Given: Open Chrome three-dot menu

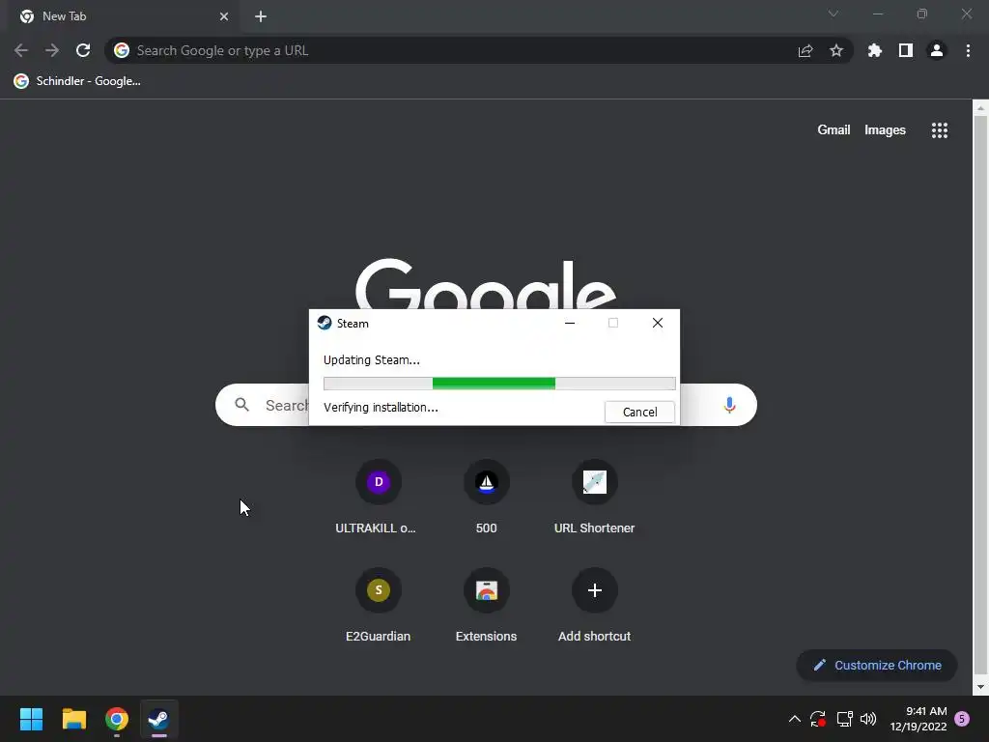Looking at the screenshot, I should (968, 50).
